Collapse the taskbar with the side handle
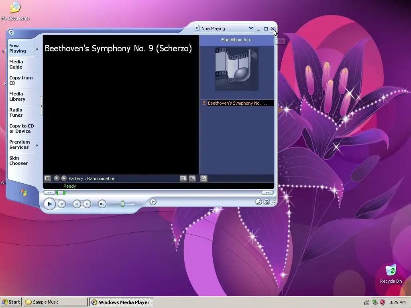Image resolution: width=411 pixels, height=308 pixels. click(41, 106)
